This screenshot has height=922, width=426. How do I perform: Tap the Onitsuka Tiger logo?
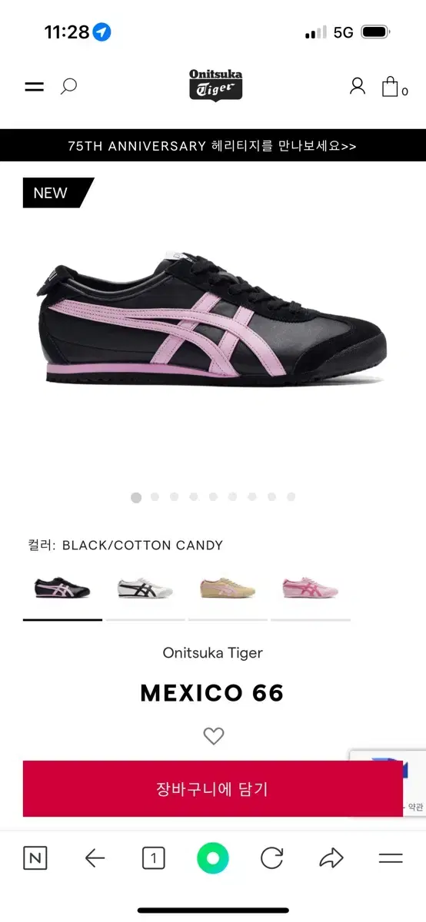pyautogui.click(x=215, y=85)
